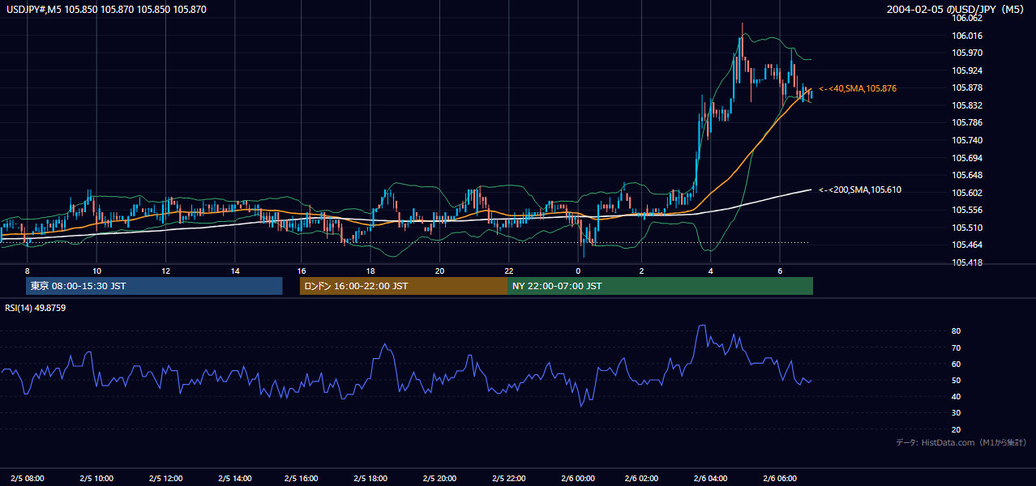Click hour tick 22 under price chart
The height and width of the screenshot is (486, 1036).
[x=507, y=271]
